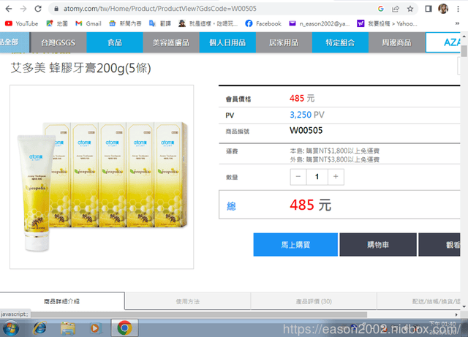
Task: Open media player from taskbar
Action: pos(95,328)
